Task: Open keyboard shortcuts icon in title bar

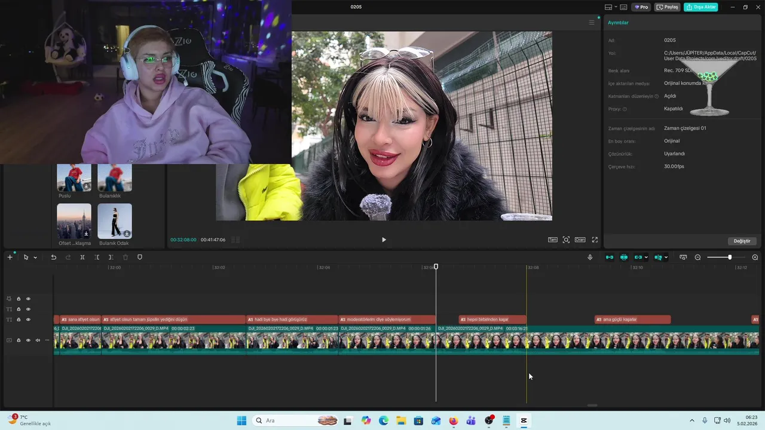Action: coord(624,7)
